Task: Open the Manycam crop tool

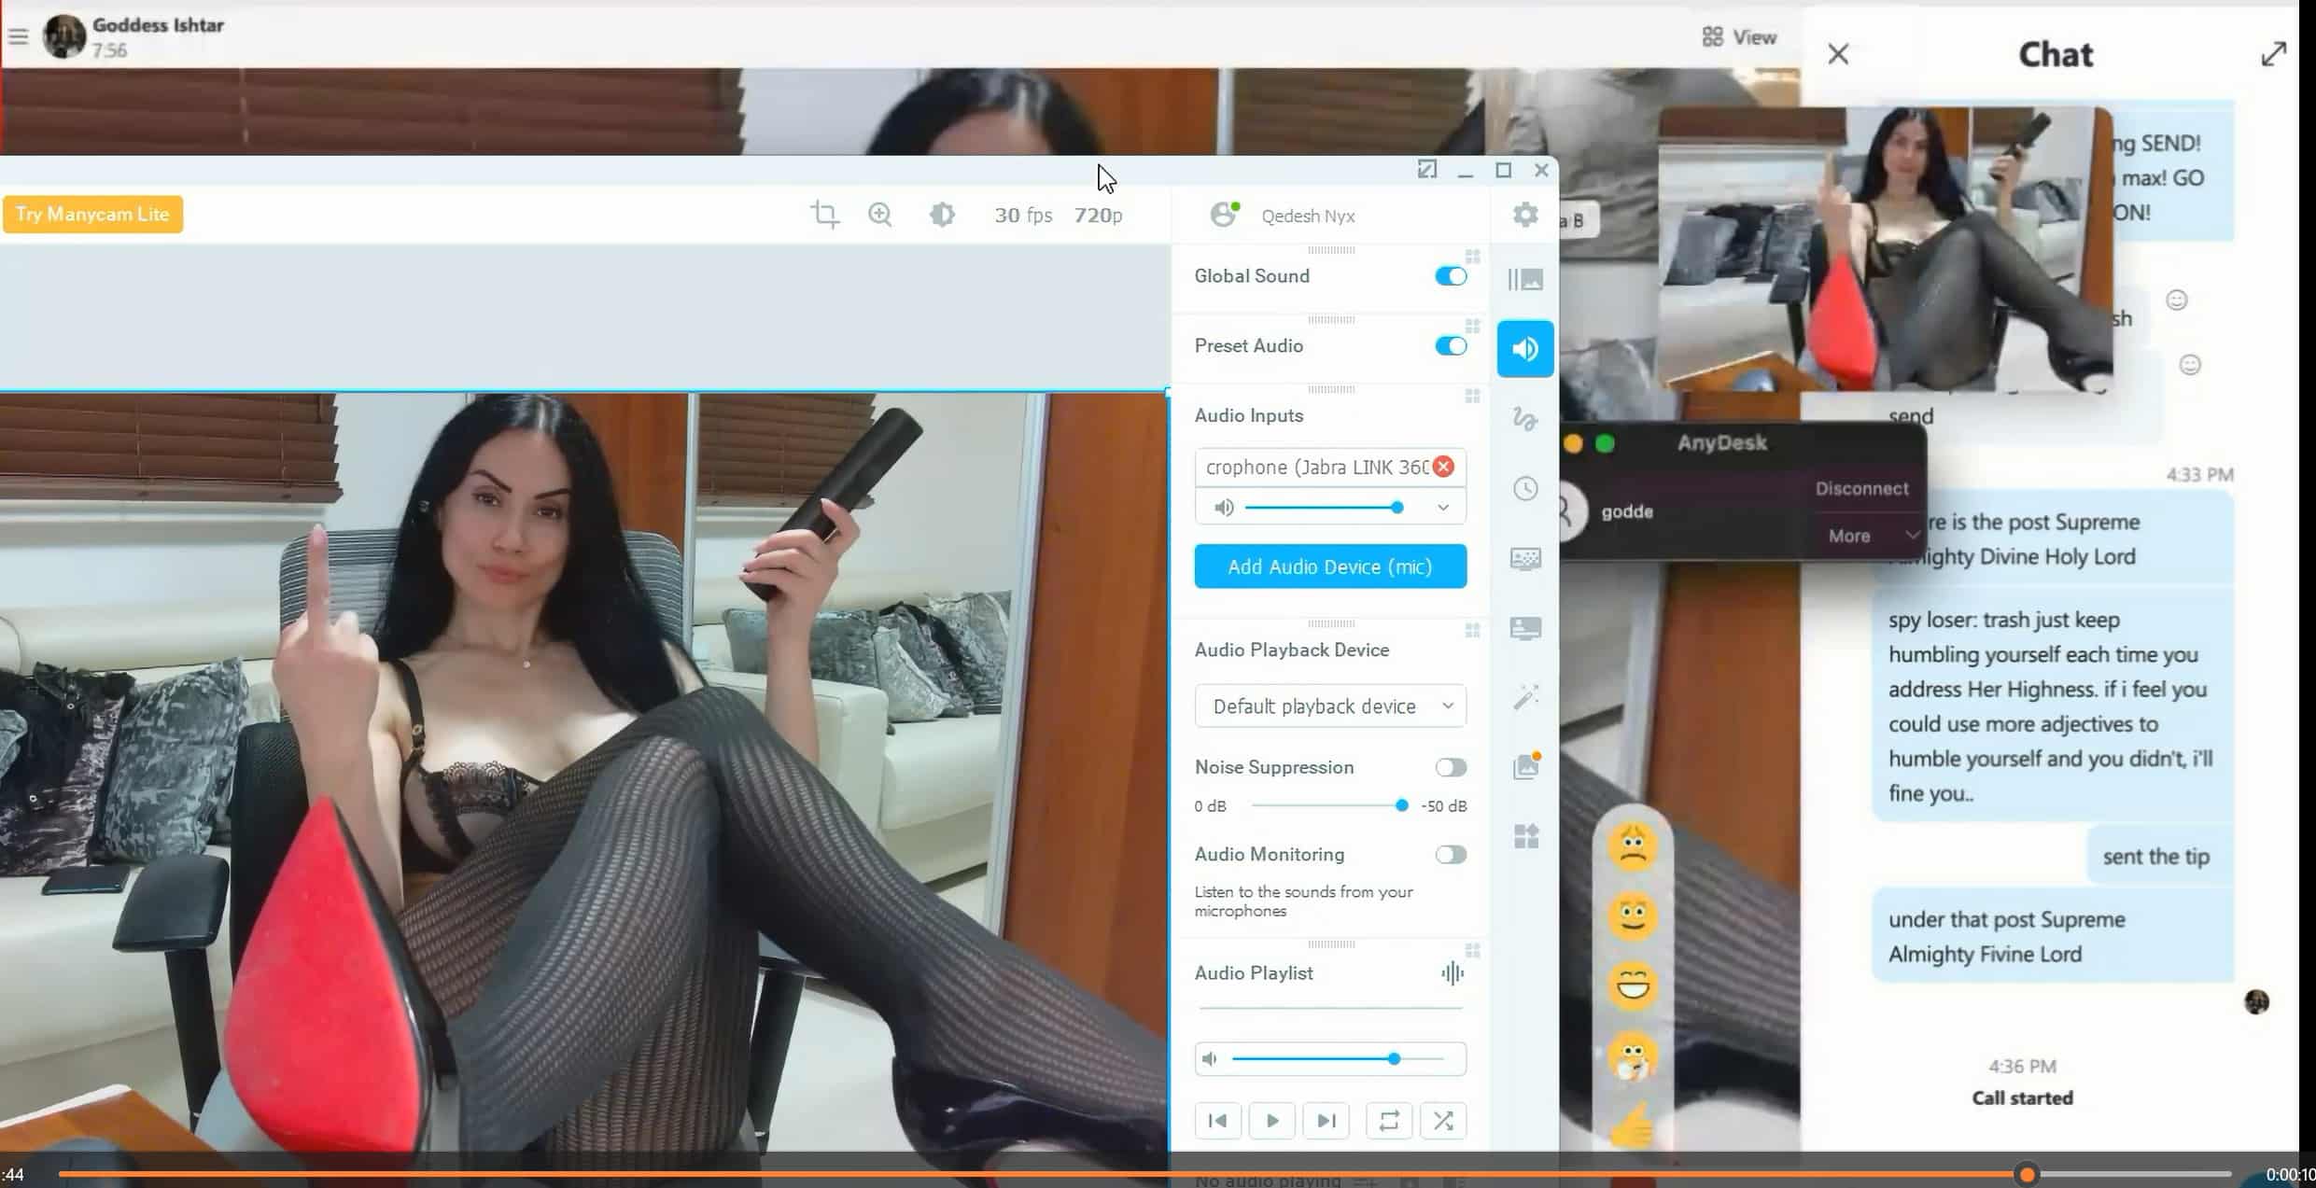Action: 824,215
